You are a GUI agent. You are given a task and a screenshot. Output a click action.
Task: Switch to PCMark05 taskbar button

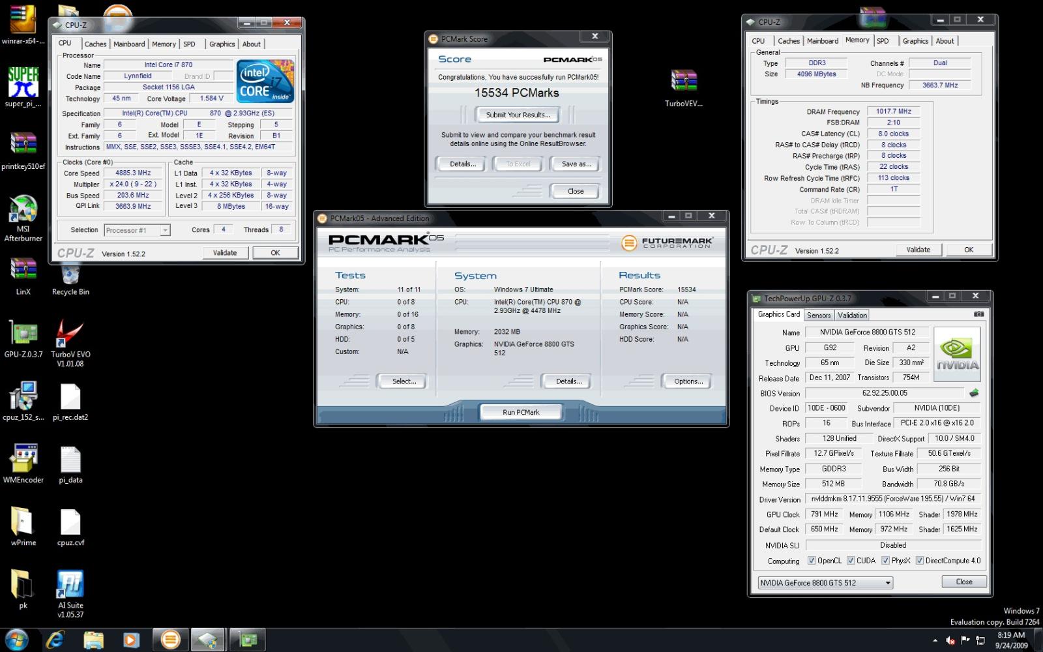pyautogui.click(x=170, y=640)
